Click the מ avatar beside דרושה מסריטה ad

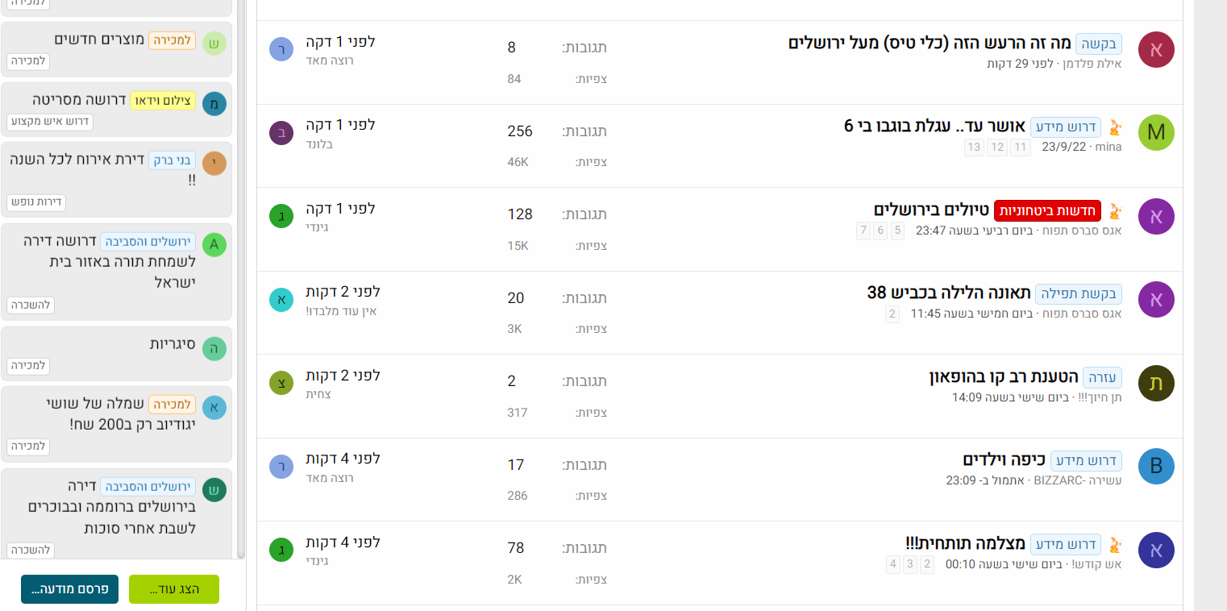214,103
